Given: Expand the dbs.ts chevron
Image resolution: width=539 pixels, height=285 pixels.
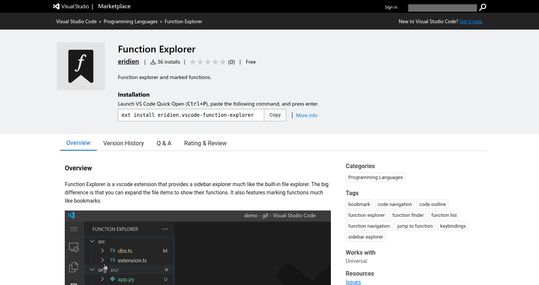Looking at the screenshot, I should (x=102, y=251).
